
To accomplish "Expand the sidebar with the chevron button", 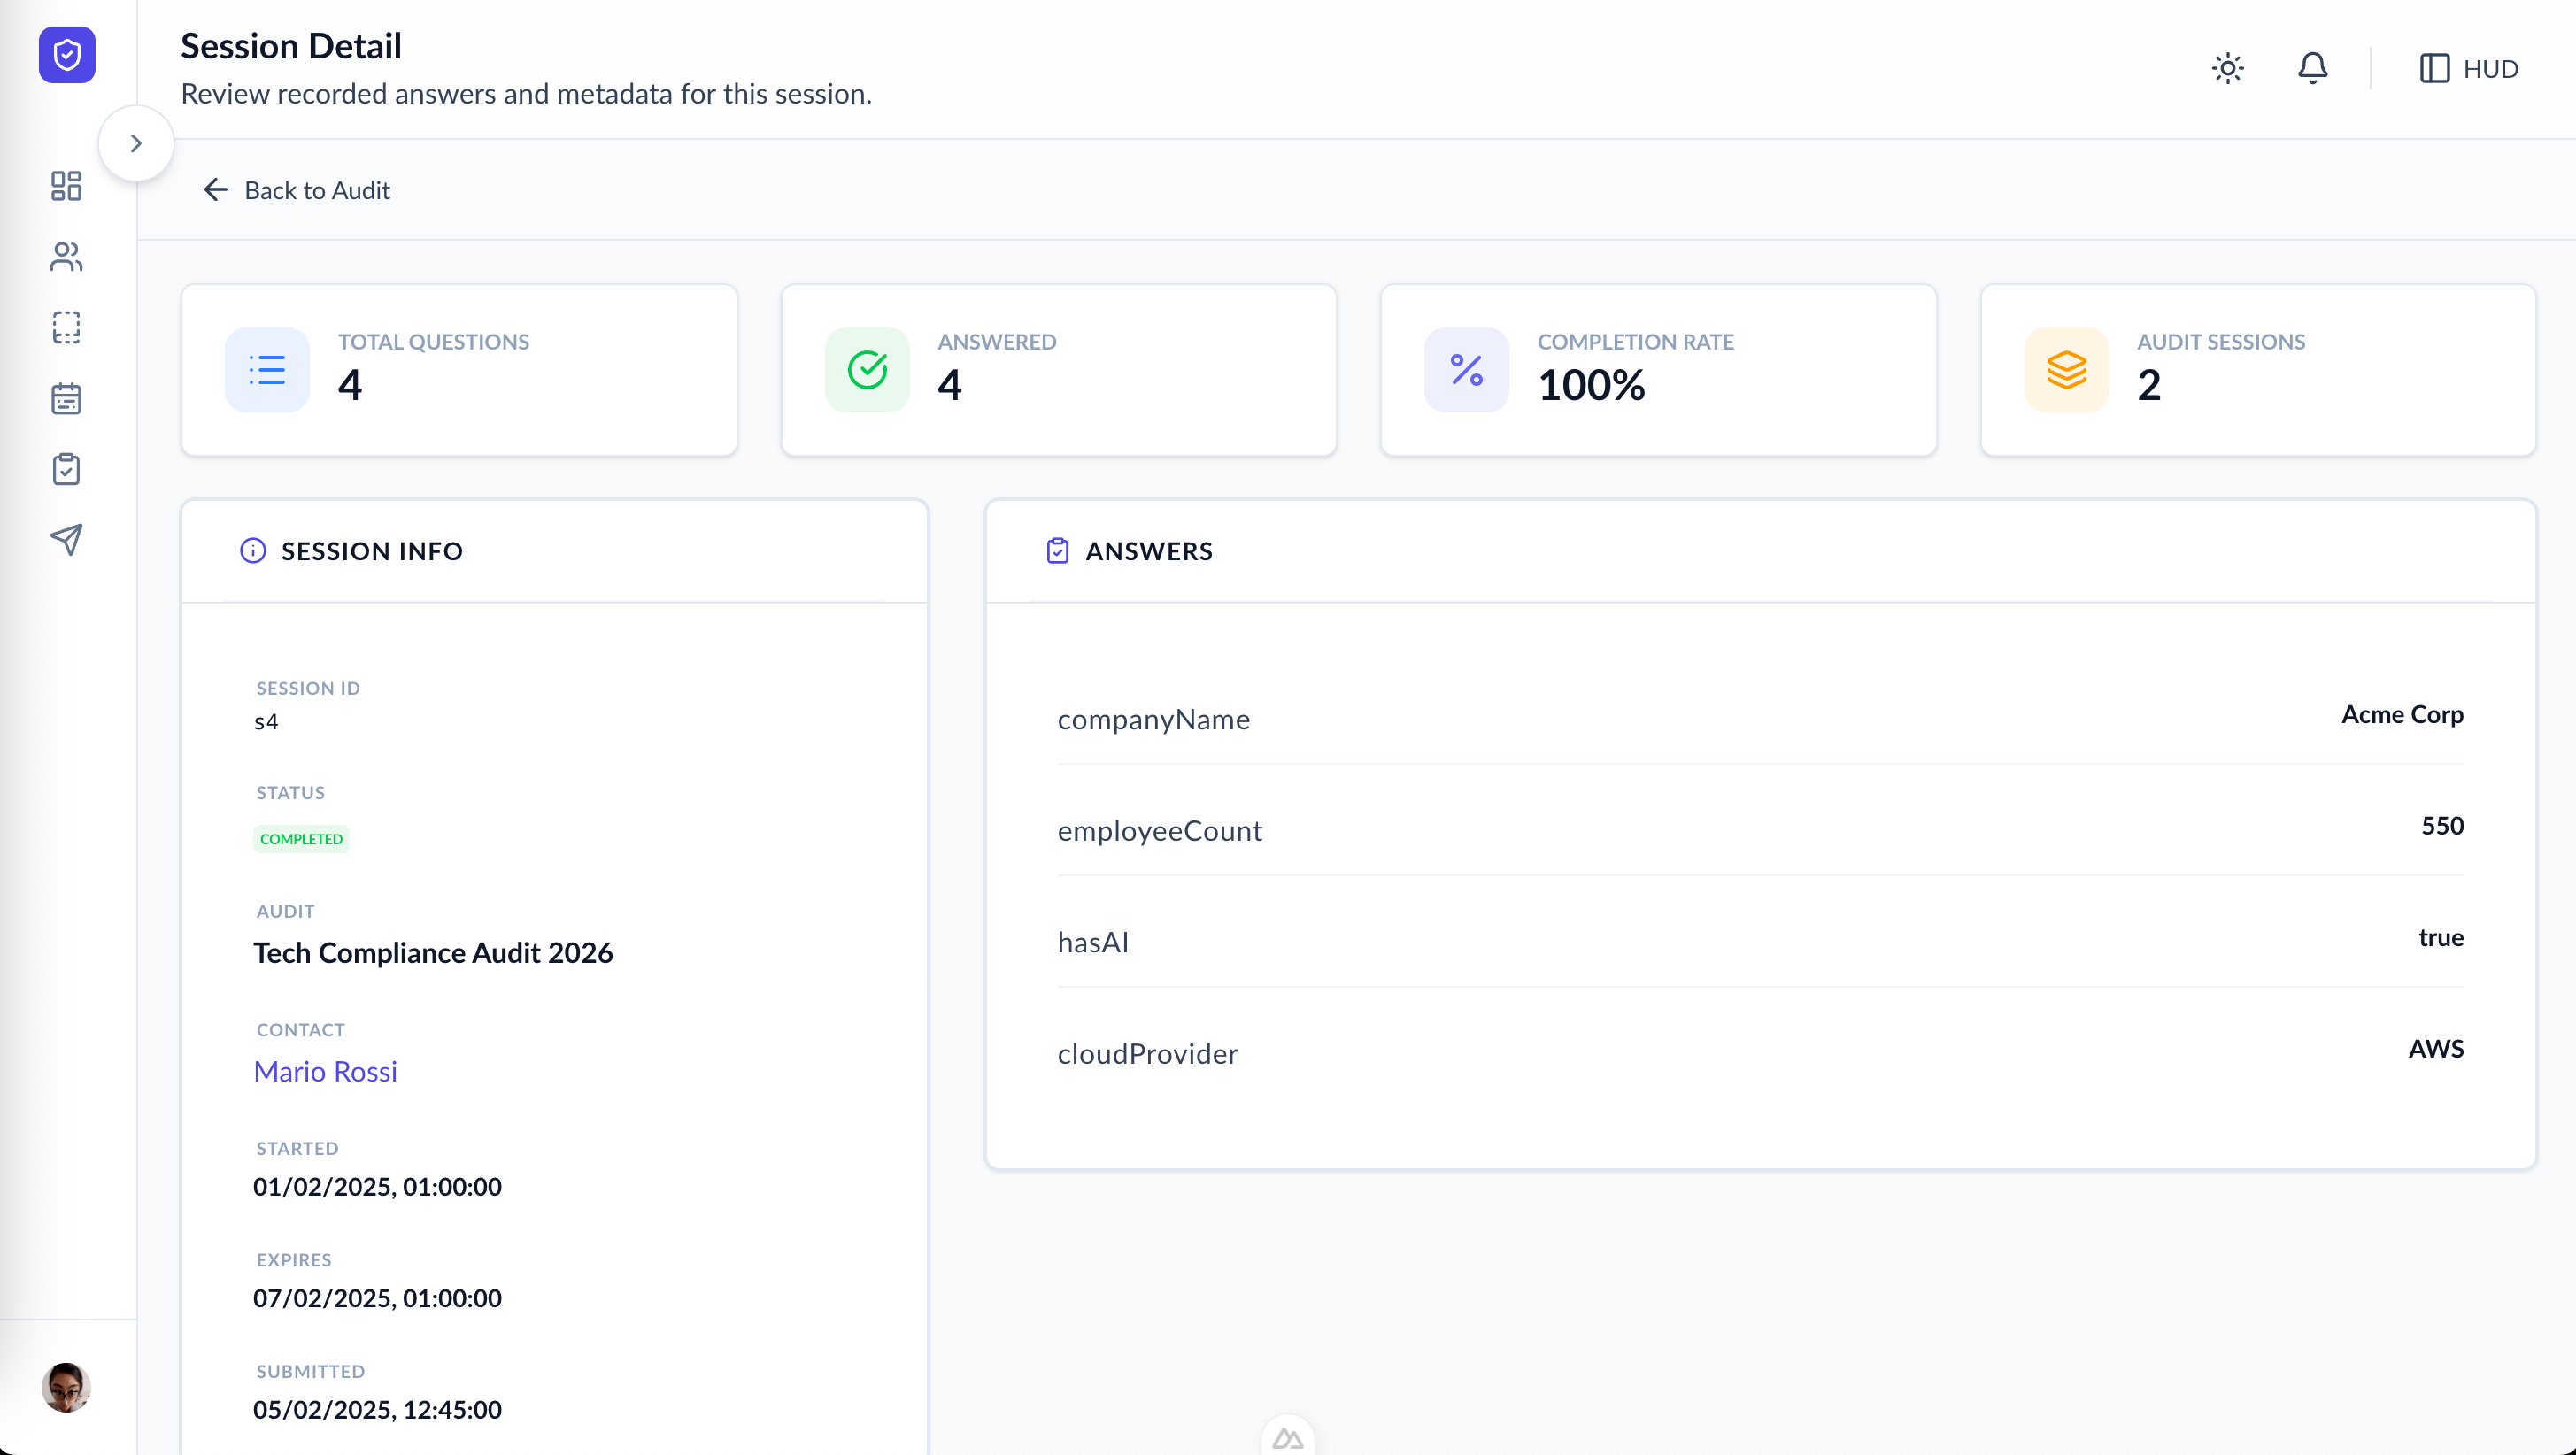I will [x=136, y=143].
